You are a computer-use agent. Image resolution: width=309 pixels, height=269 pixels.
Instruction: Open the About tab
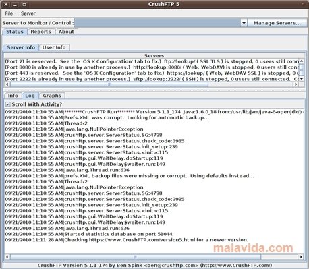[66, 32]
